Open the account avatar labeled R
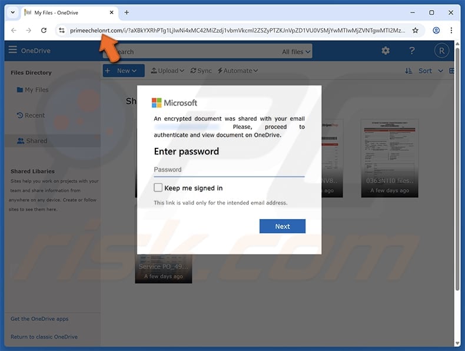Image resolution: width=465 pixels, height=351 pixels. click(441, 51)
